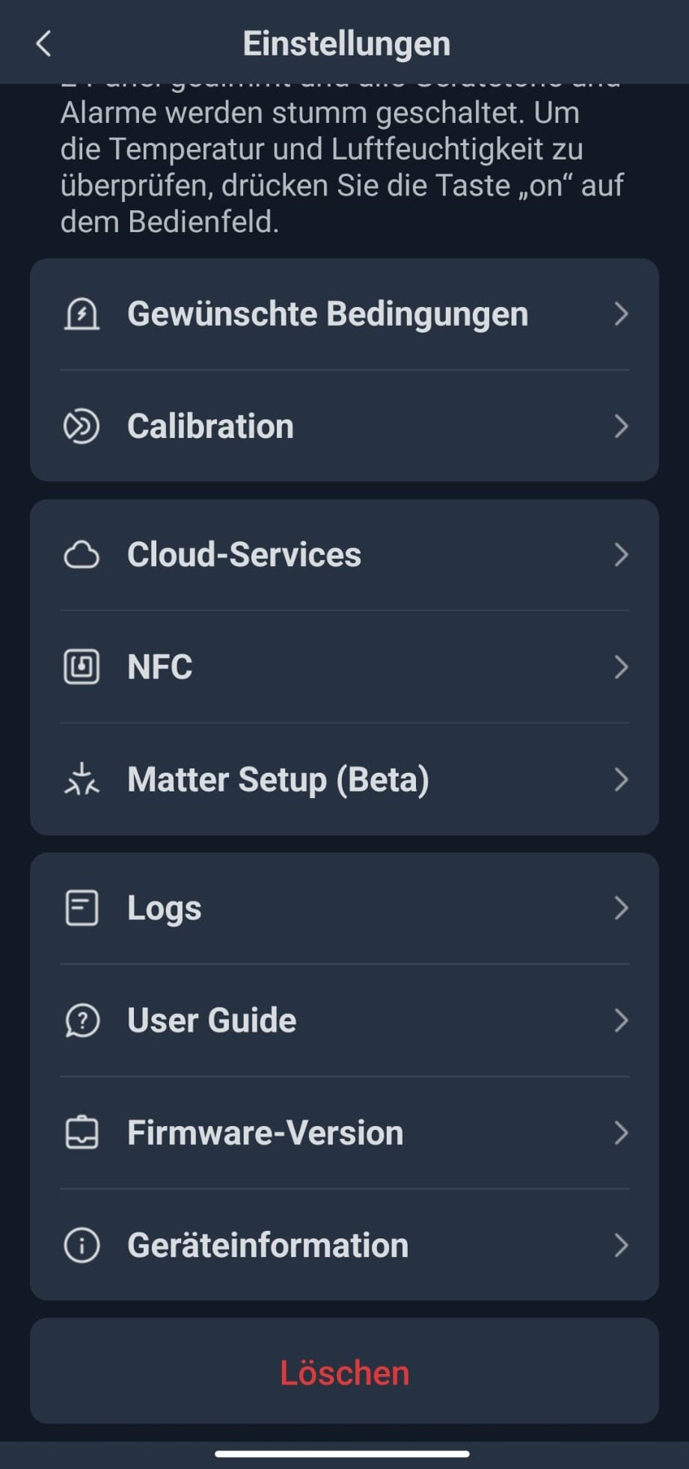
Task: Expand Firmware-Version with its arrow
Action: [620, 1133]
